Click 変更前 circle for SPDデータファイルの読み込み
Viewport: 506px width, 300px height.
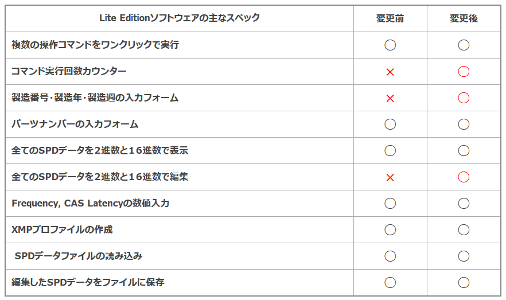390,256
